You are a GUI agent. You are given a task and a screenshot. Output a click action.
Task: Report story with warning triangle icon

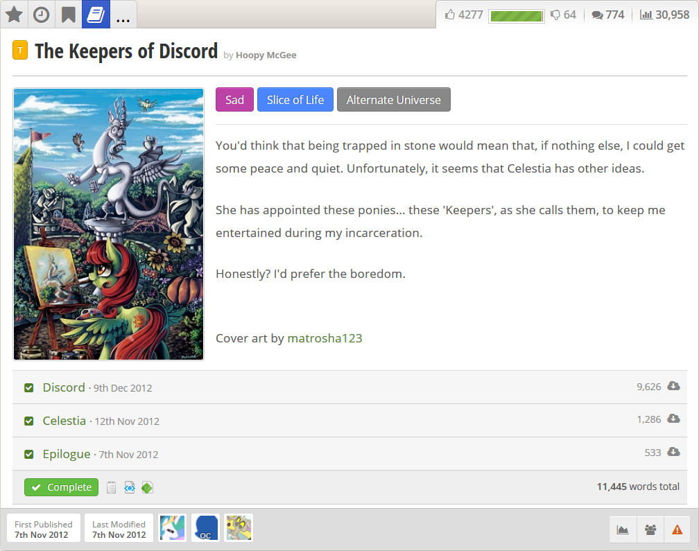677,530
